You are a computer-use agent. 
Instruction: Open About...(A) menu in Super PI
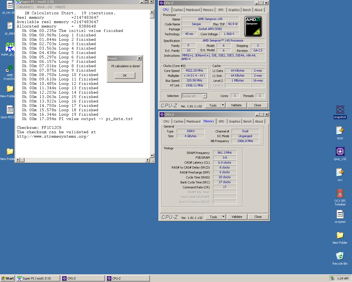(44, 7)
